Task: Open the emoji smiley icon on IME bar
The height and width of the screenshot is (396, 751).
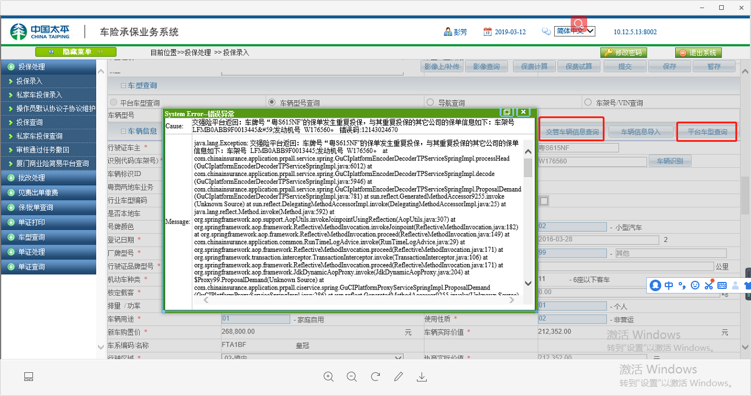Action: click(695, 285)
